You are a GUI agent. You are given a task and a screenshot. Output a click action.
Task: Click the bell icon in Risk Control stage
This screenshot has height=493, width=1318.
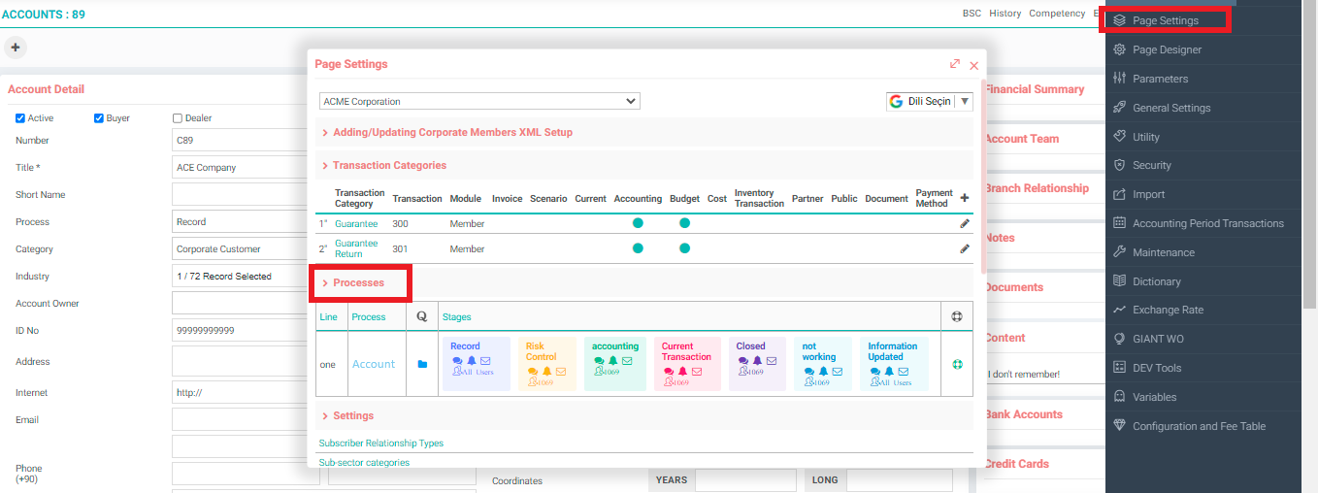tap(546, 372)
